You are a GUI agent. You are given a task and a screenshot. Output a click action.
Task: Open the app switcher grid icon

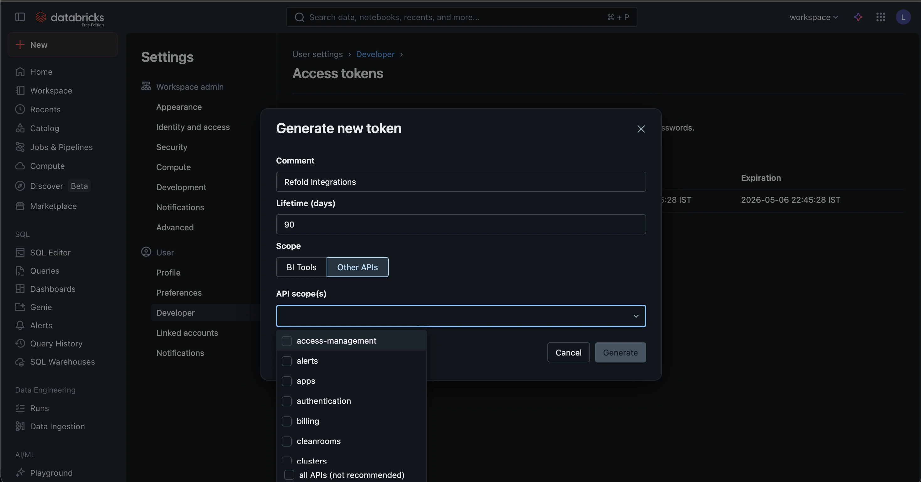881,17
